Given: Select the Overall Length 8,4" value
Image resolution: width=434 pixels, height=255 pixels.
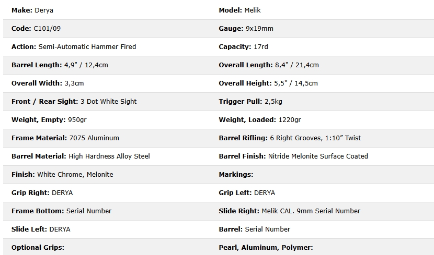Looking at the screenshot, I should coord(268,65).
